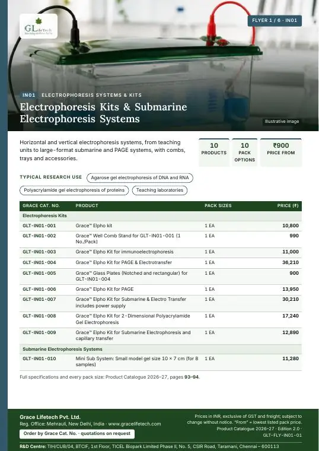Click product 'Grace™ Elpho kit'
319x451 pixels.
tap(94, 225)
